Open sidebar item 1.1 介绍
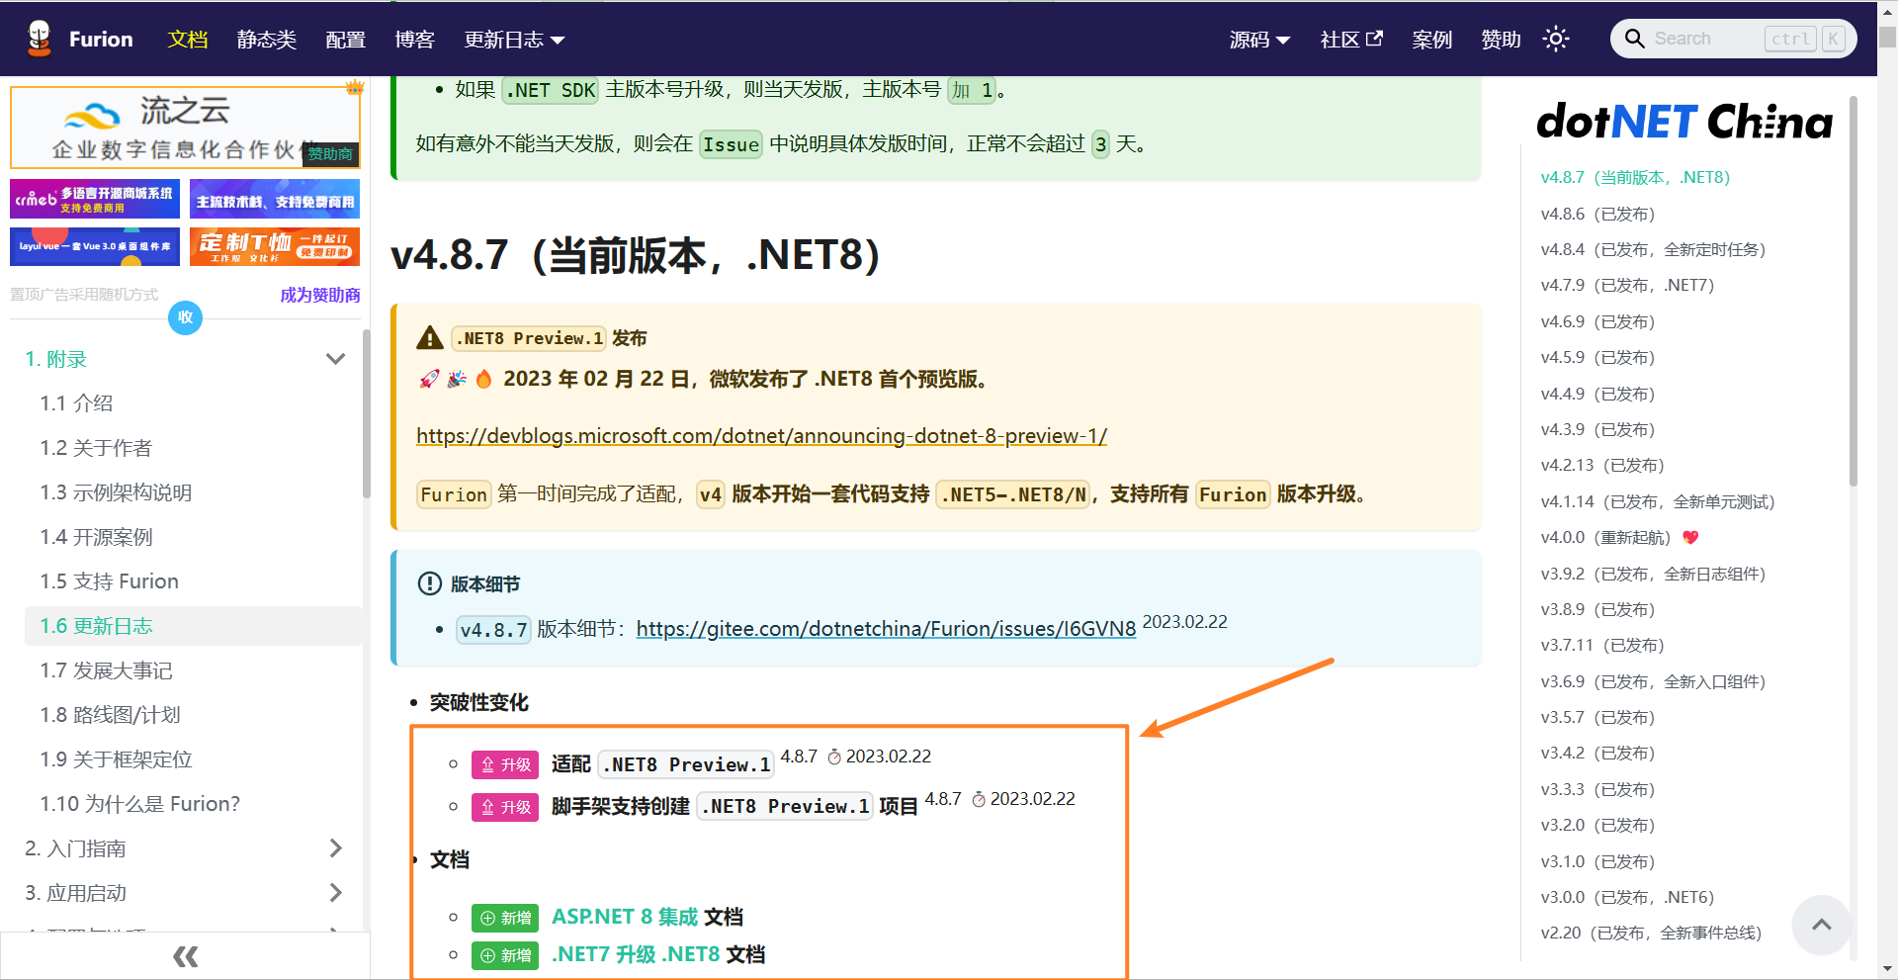Viewport: 1898px width, 980px height. click(x=76, y=403)
